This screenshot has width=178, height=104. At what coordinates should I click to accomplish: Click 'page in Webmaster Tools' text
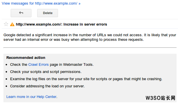(x=72, y=65)
